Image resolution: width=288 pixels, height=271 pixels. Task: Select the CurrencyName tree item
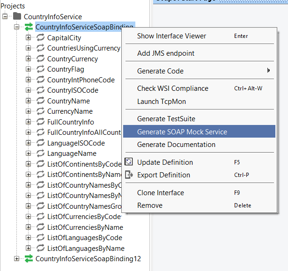tap(70, 111)
